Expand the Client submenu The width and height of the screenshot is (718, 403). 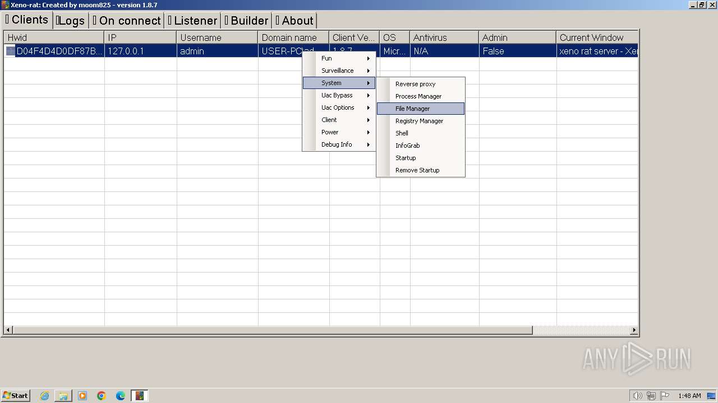click(339, 120)
